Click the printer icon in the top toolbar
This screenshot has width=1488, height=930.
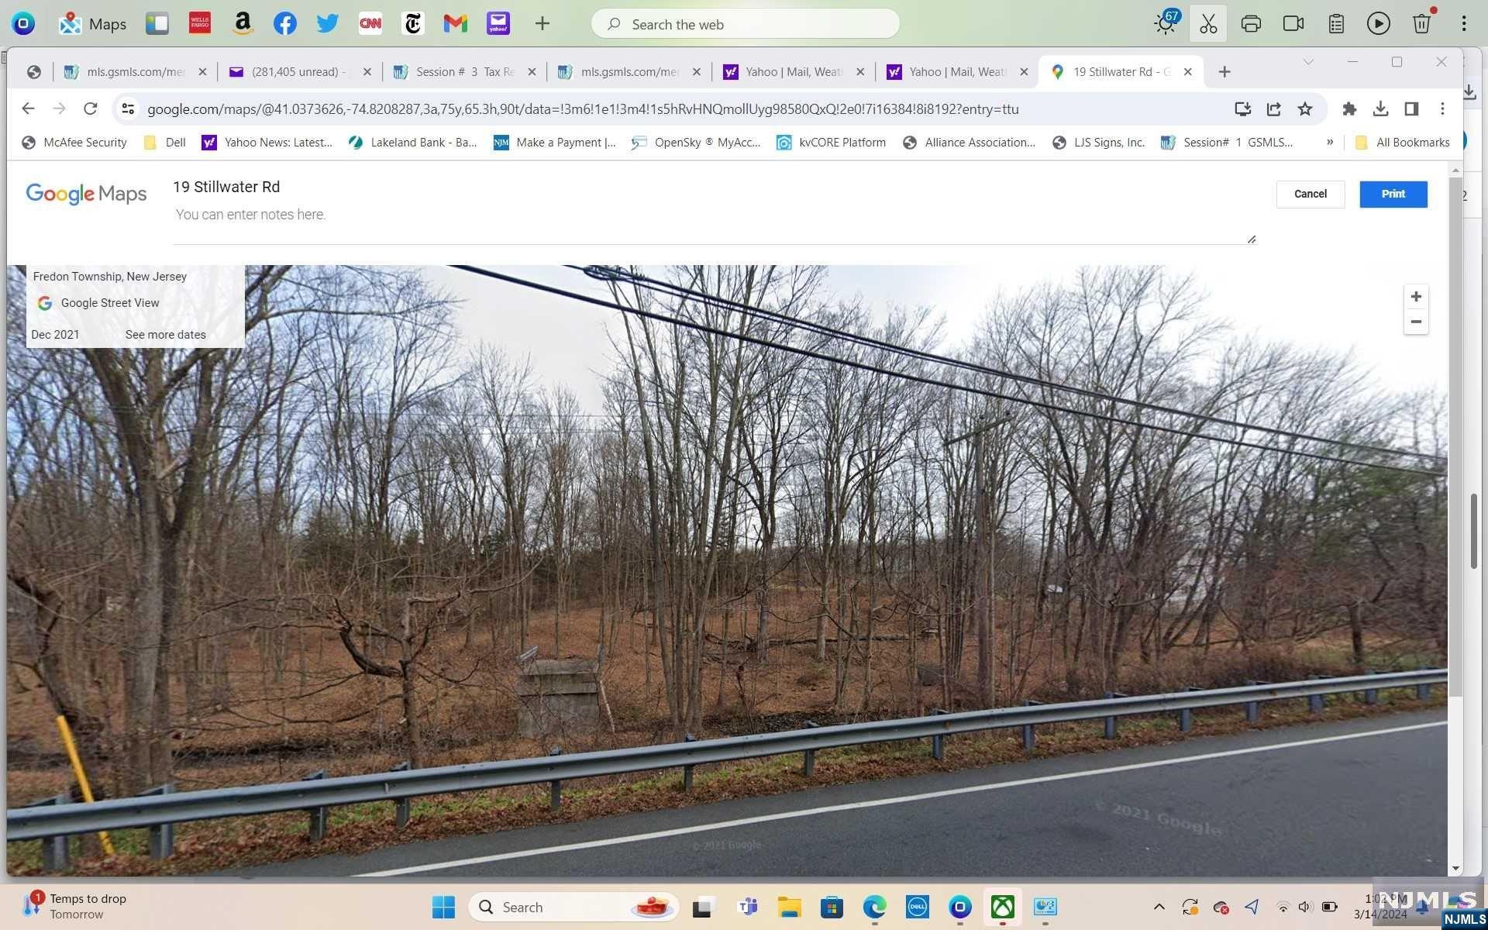1250,23
